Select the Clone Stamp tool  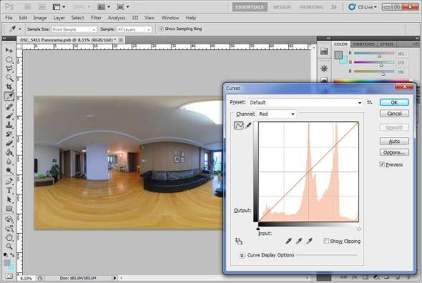click(9, 125)
